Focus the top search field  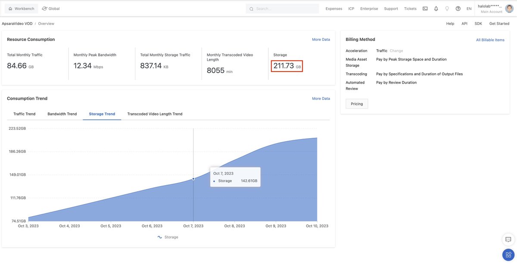pos(283,9)
